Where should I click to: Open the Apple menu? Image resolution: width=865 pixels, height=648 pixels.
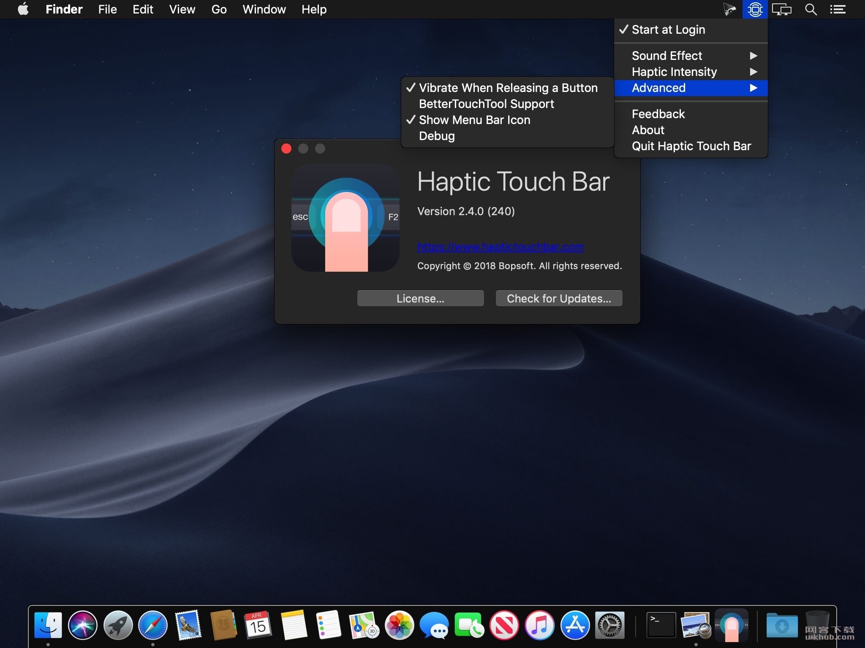[x=24, y=9]
